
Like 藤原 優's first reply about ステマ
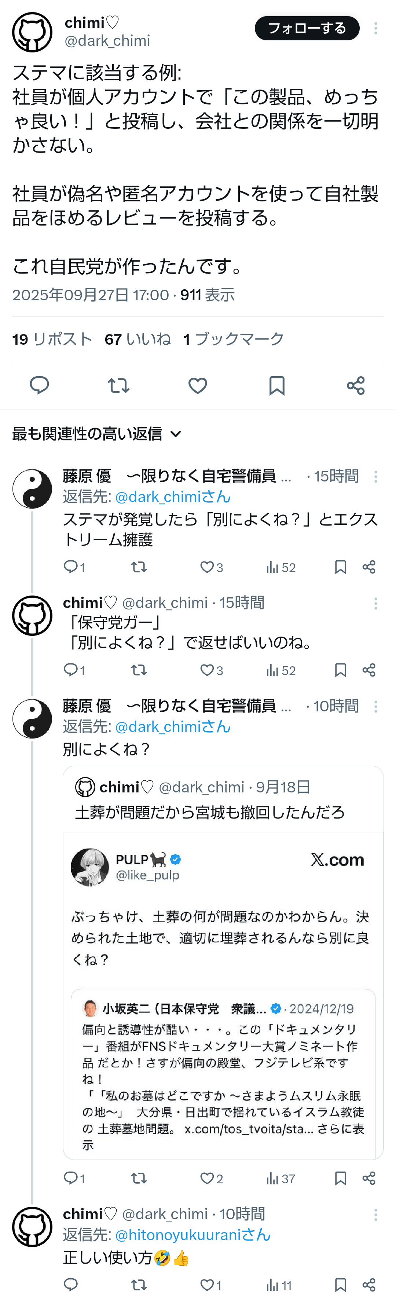207,567
